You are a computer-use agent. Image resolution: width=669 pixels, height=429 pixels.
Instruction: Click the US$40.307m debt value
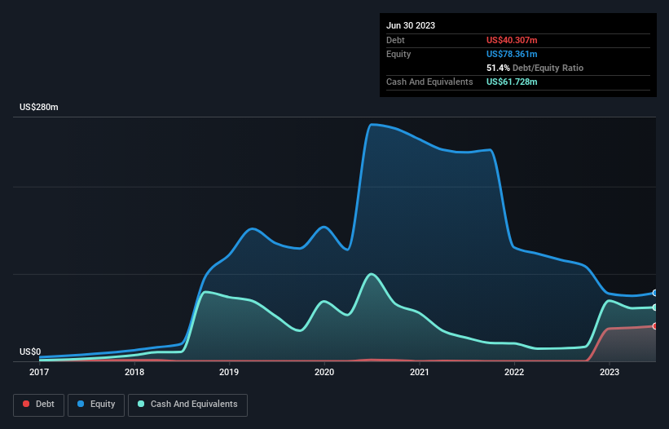point(512,40)
